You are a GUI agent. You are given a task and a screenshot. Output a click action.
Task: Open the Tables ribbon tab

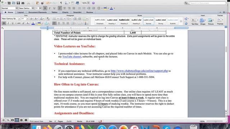tap(54, 12)
